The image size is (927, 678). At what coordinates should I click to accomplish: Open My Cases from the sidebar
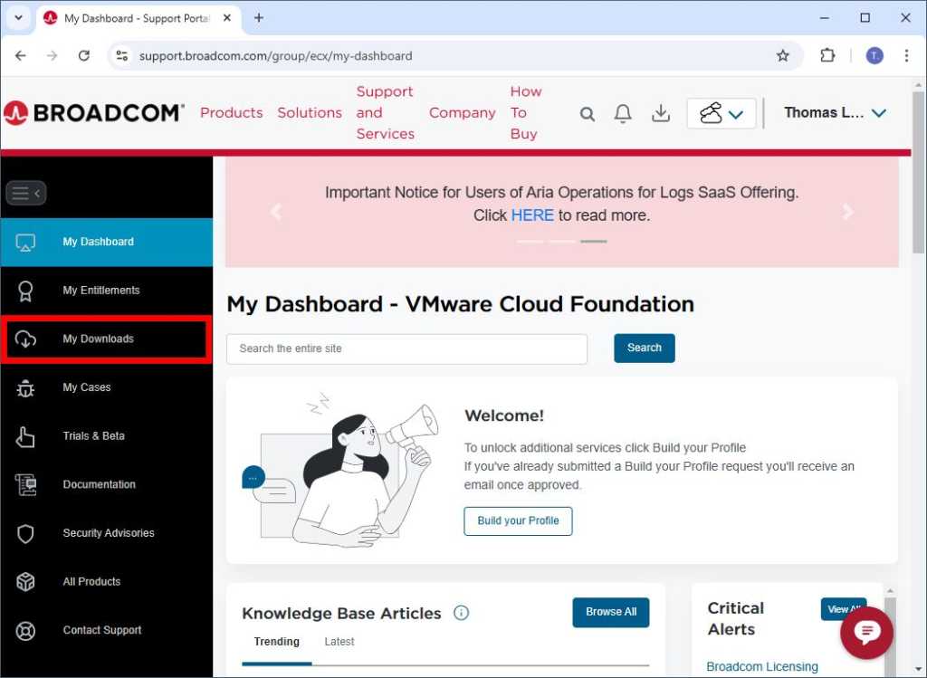pos(86,387)
